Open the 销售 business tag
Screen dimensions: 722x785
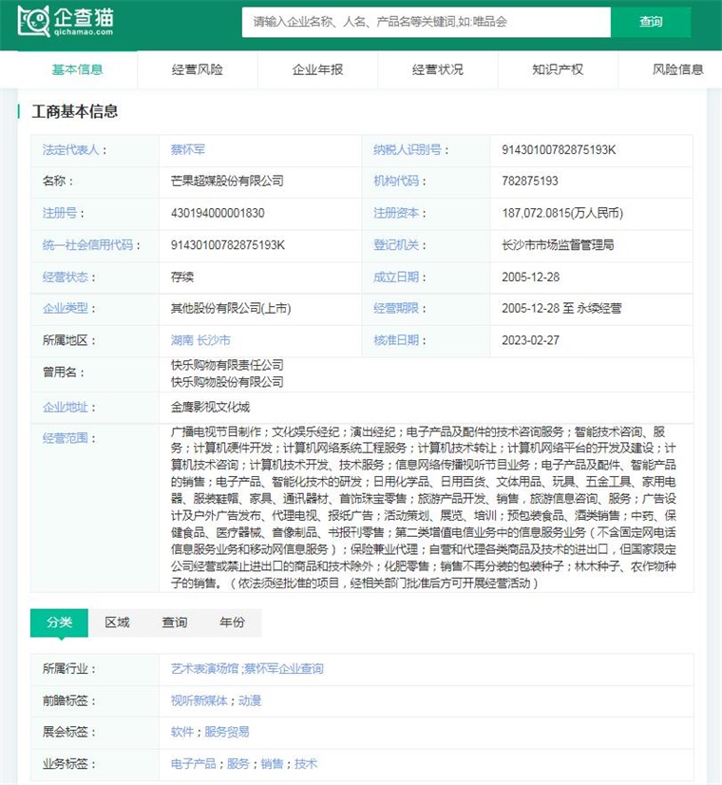(x=273, y=764)
